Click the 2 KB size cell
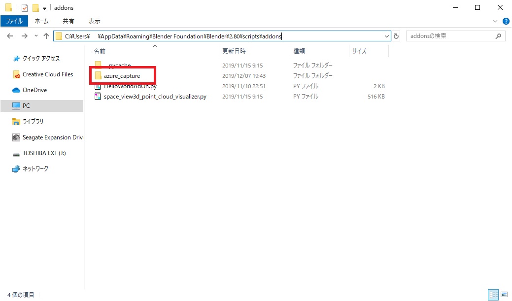The height and width of the screenshot is (301, 512). [379, 86]
